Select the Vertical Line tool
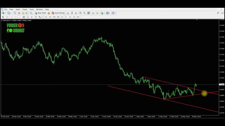Viewport: 225px width, 126px height. (x=12, y=17)
